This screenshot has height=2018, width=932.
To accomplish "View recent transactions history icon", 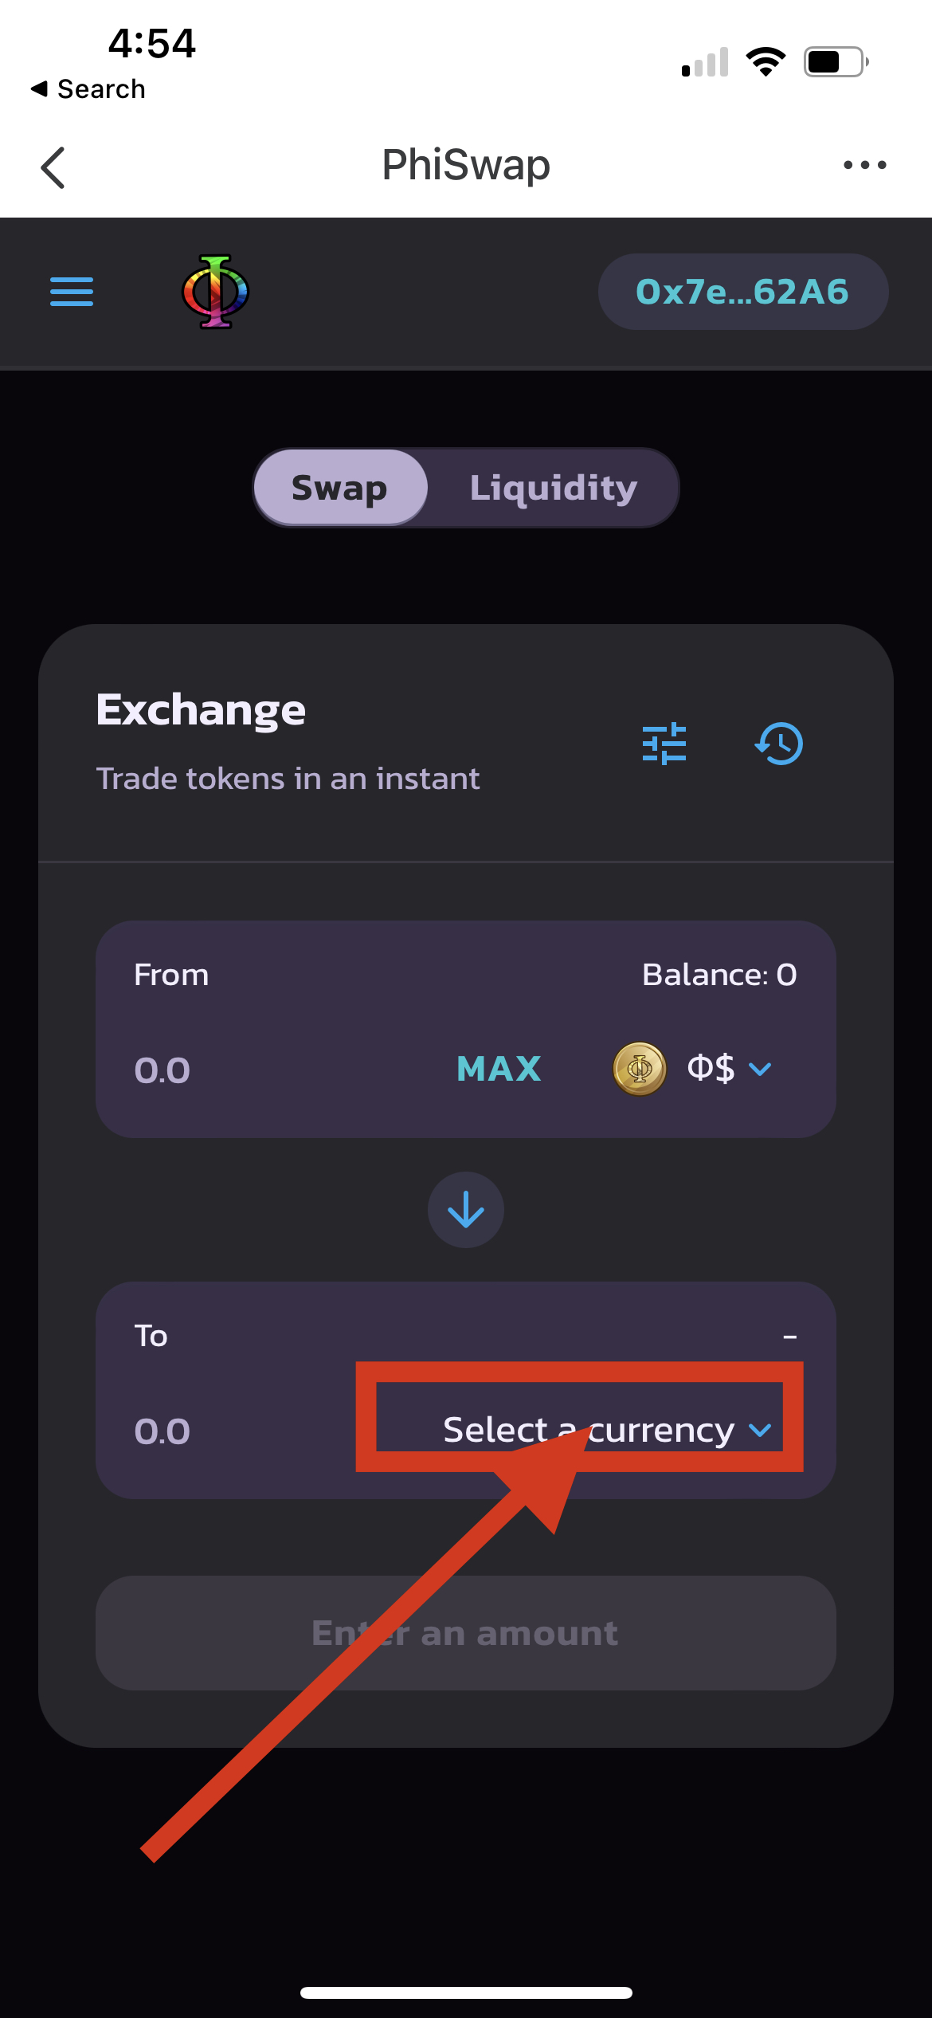I will point(779,744).
